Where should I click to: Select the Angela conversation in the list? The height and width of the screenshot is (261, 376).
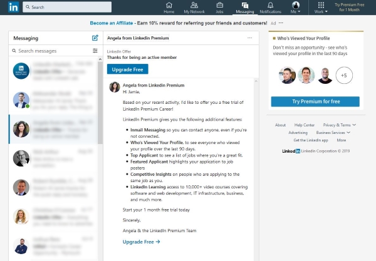coord(53,130)
